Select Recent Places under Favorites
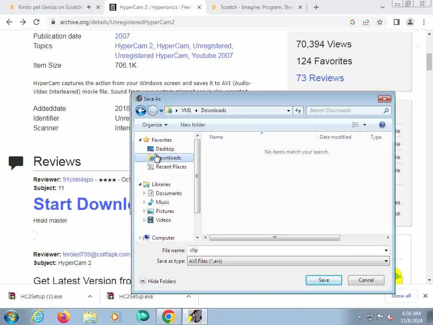 (171, 167)
